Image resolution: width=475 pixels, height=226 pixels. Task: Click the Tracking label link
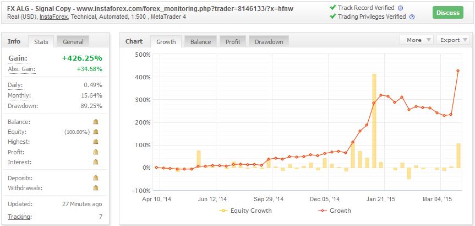(19, 217)
